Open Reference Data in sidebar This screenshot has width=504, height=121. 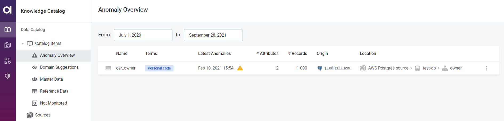click(54, 91)
